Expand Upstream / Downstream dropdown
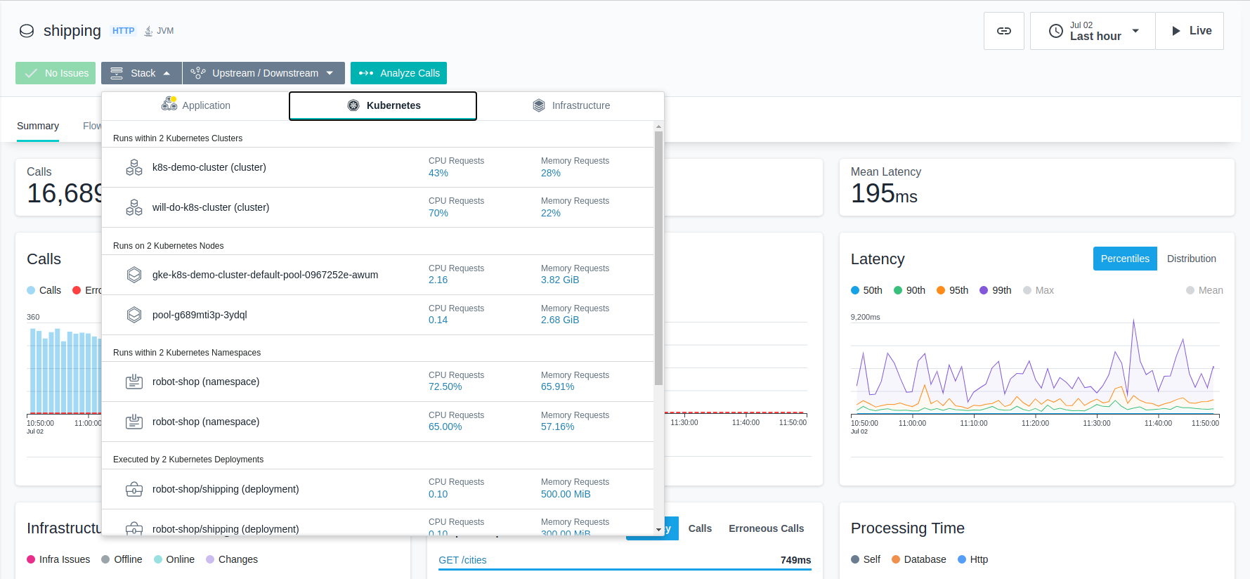 pos(263,73)
